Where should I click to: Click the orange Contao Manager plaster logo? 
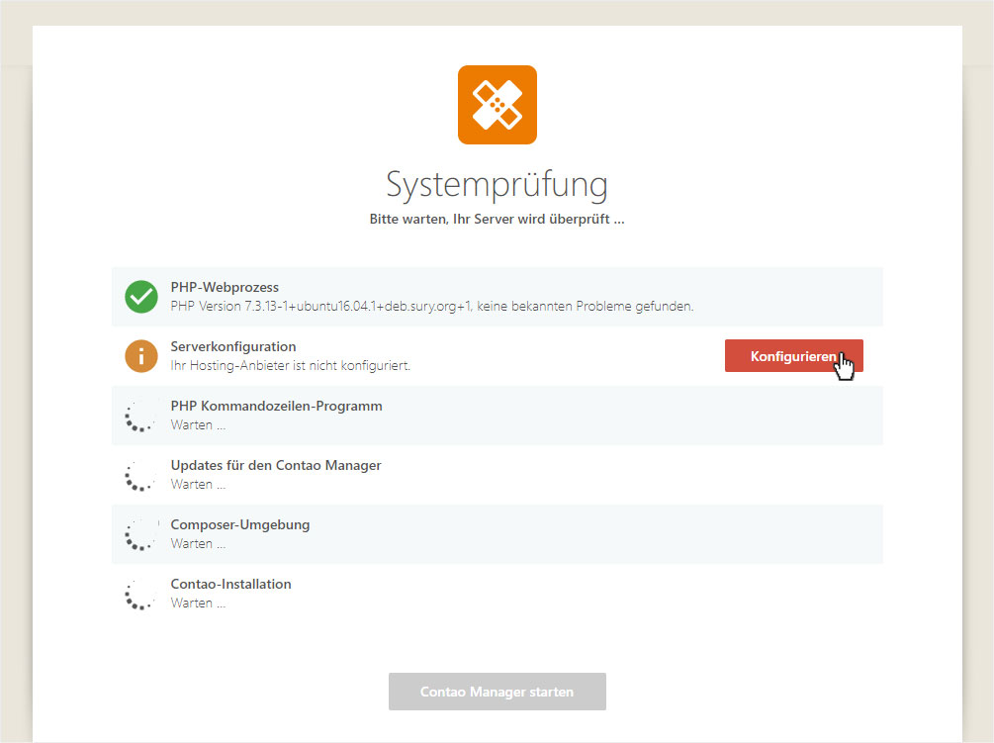pyautogui.click(x=497, y=105)
